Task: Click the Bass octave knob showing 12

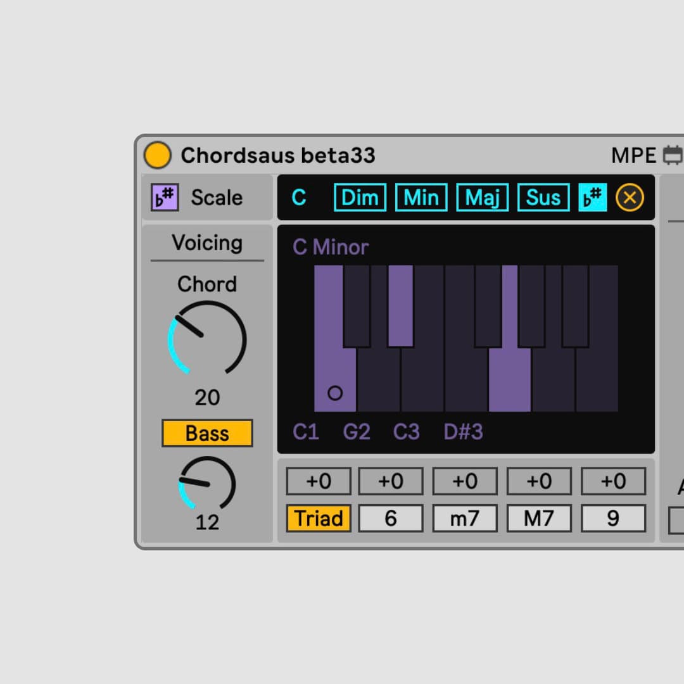Action: pos(207,483)
